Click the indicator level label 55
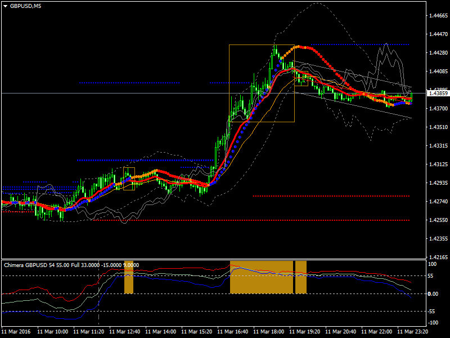Image resolution: width=450 pixels, height=338 pixels. (430, 276)
